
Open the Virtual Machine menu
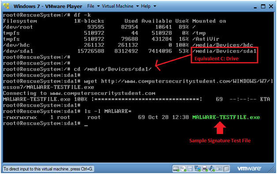click(120, 6)
